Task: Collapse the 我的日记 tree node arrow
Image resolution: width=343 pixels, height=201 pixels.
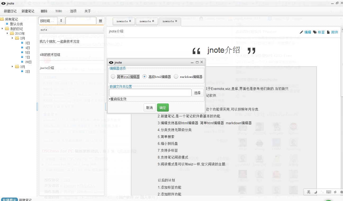Action: [2, 29]
